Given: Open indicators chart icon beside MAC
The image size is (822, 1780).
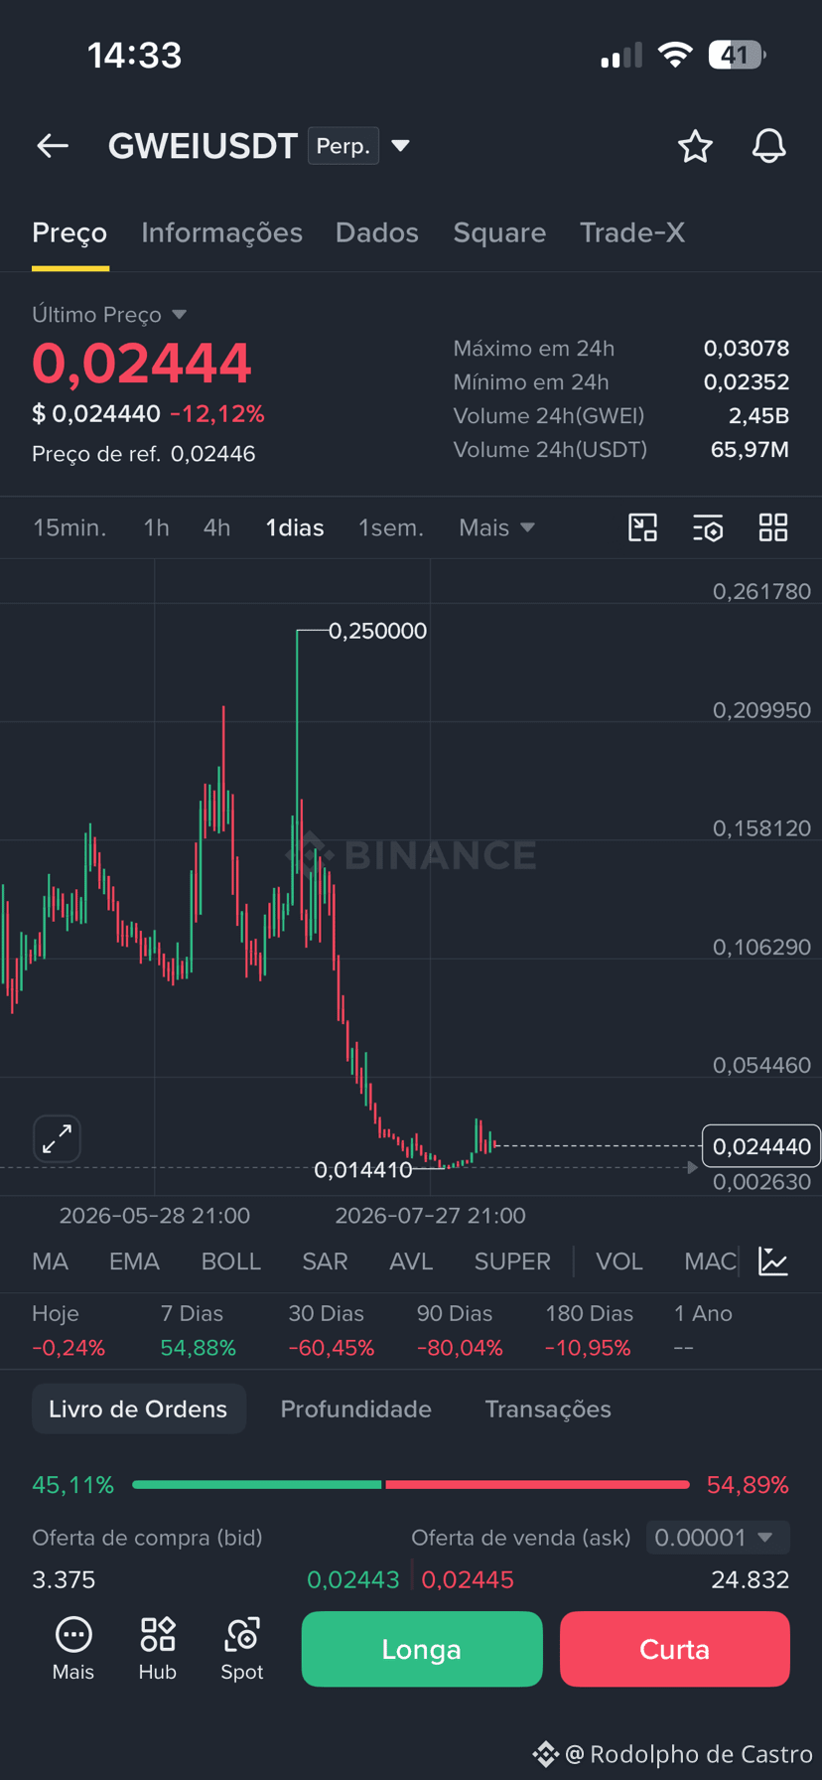Looking at the screenshot, I should coord(772,1261).
